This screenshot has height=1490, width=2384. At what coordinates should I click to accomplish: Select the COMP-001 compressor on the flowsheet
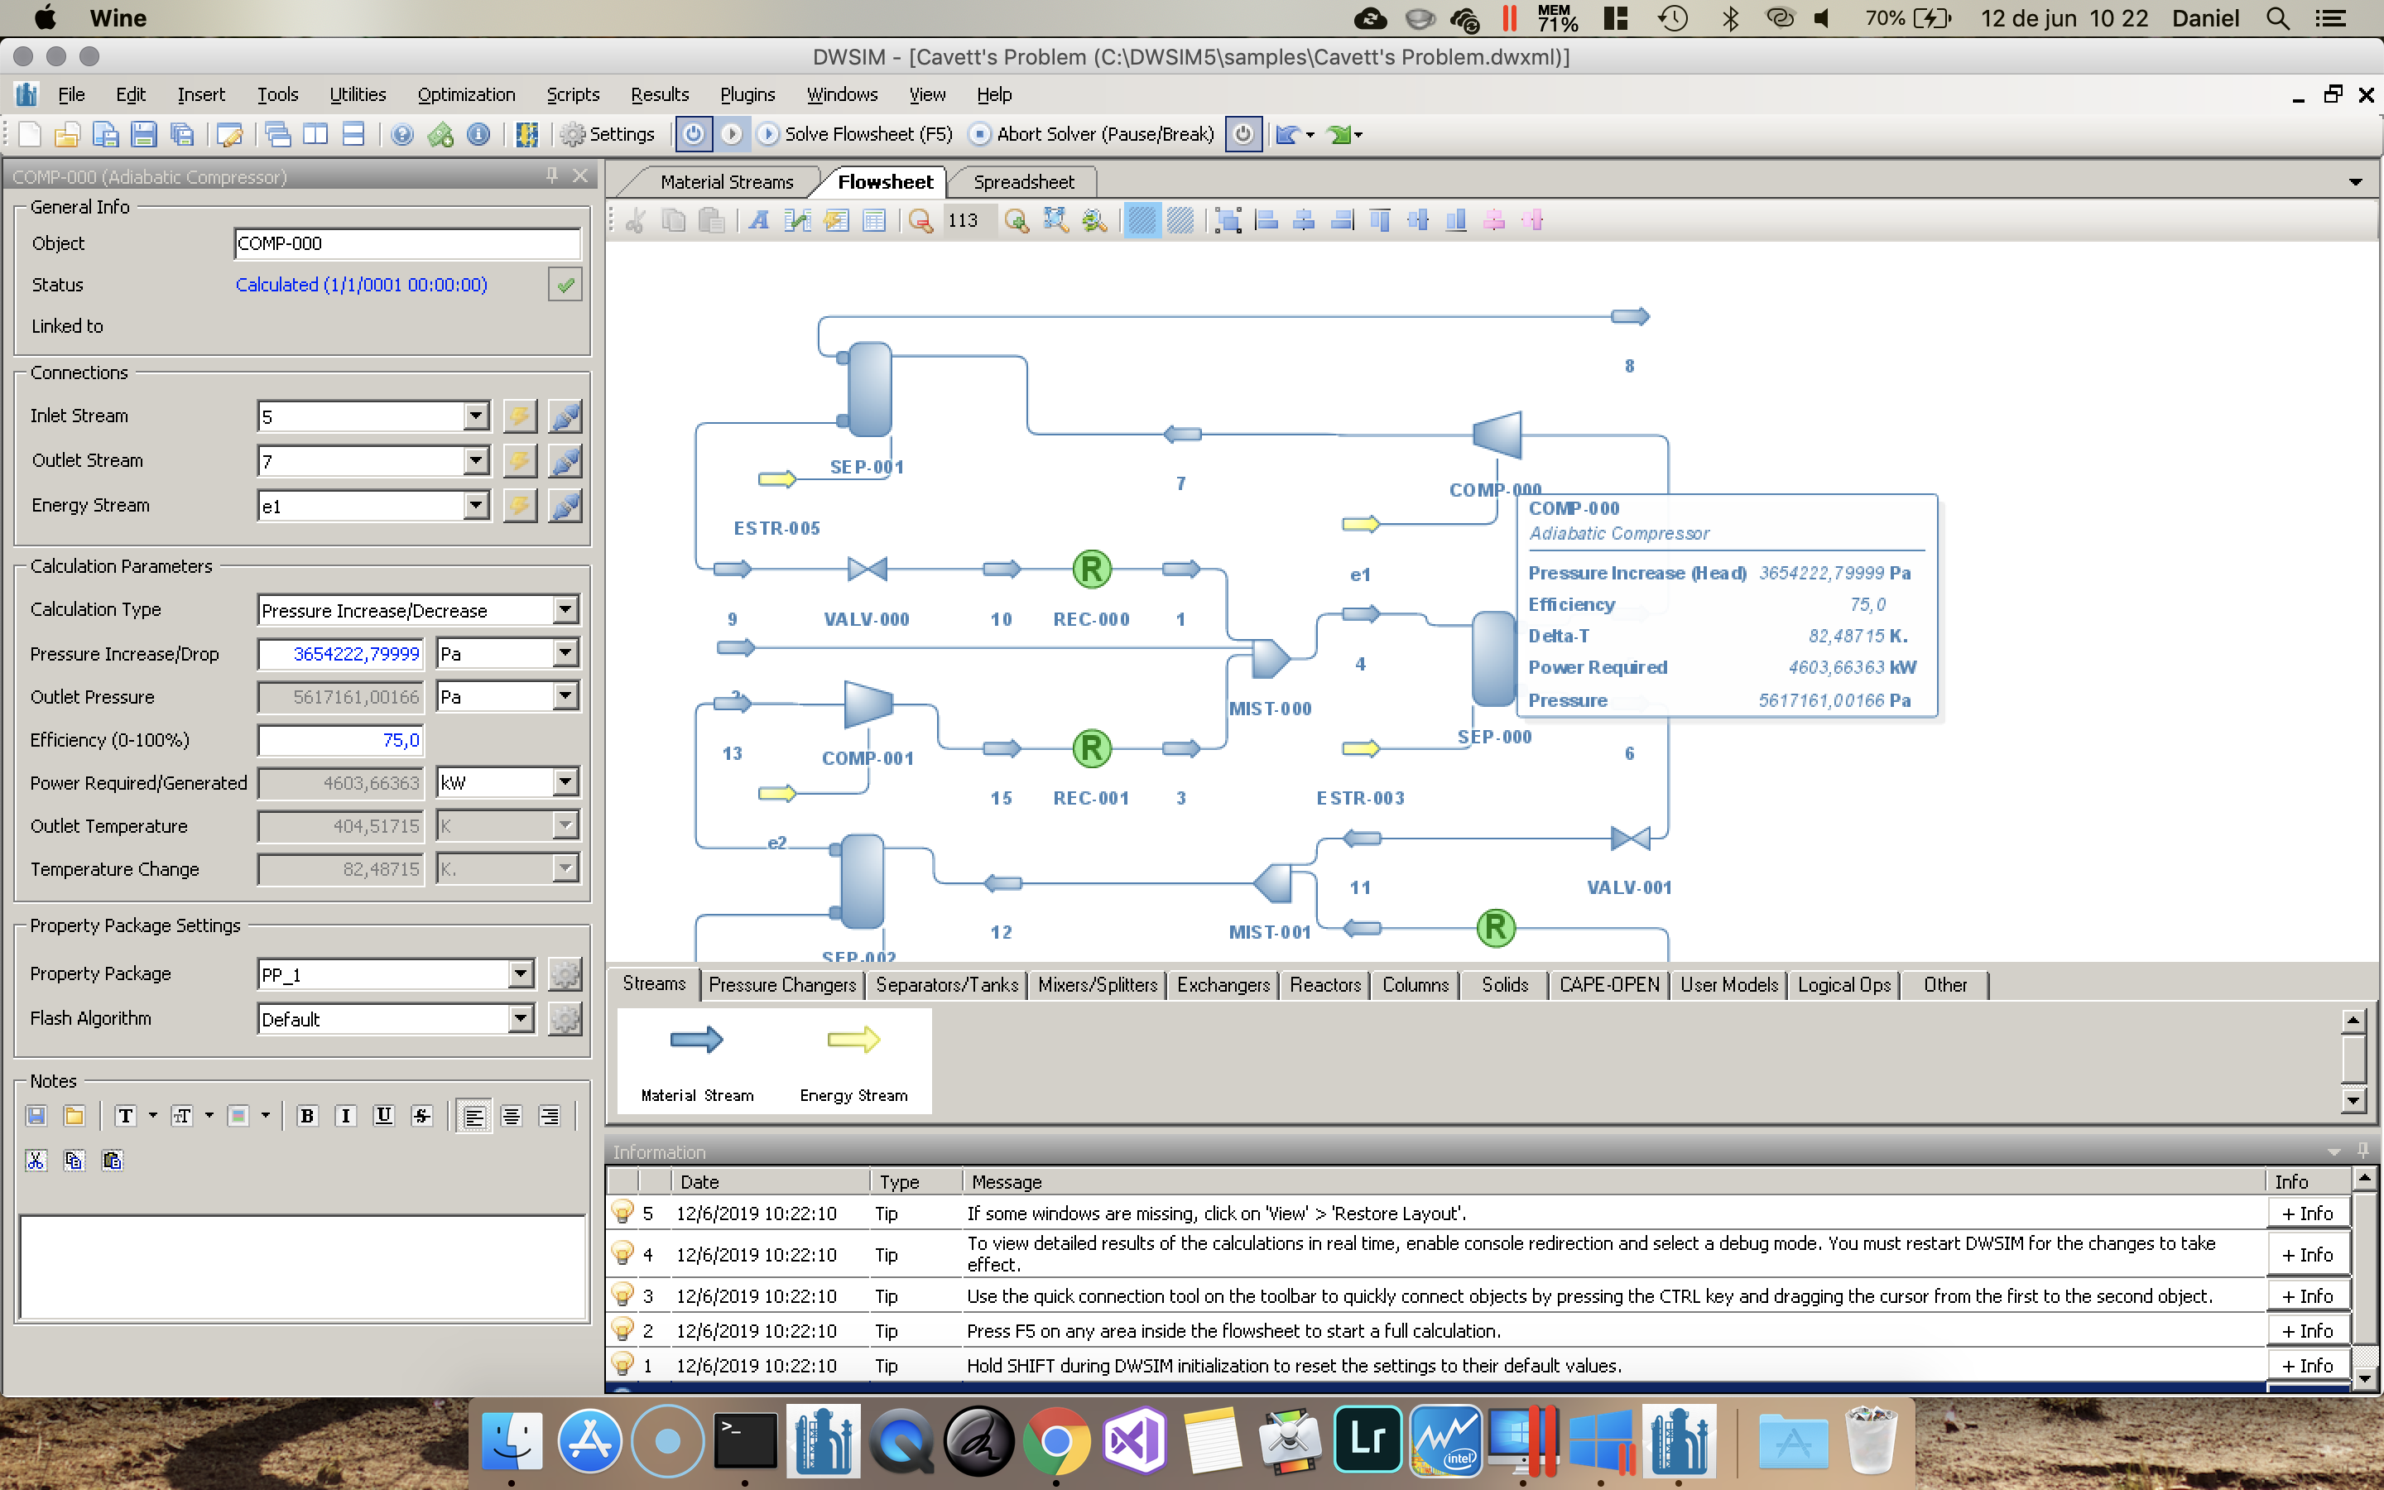868,704
